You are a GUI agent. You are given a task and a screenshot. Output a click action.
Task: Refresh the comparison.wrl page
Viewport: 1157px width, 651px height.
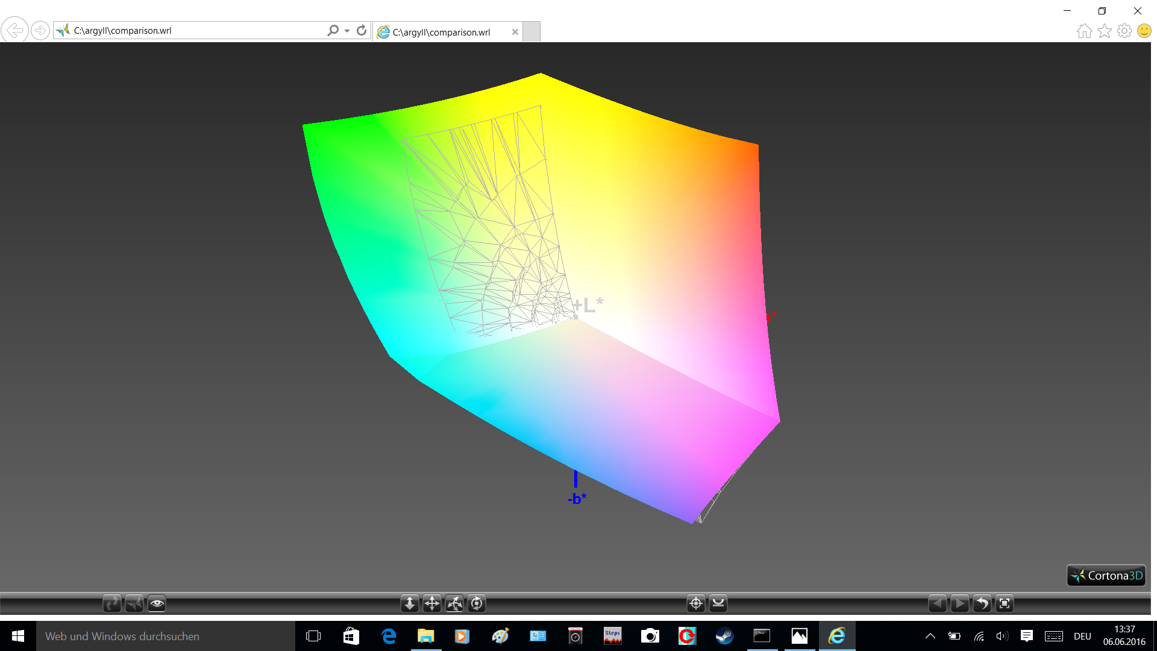click(x=362, y=31)
